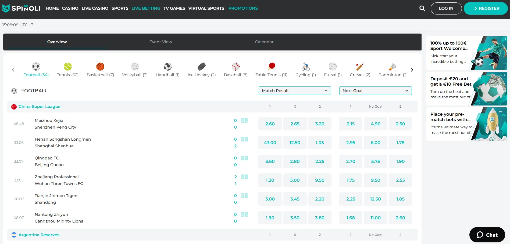The image size is (510, 244).
Task: Select the Cricket bat icon
Action: 360,66
